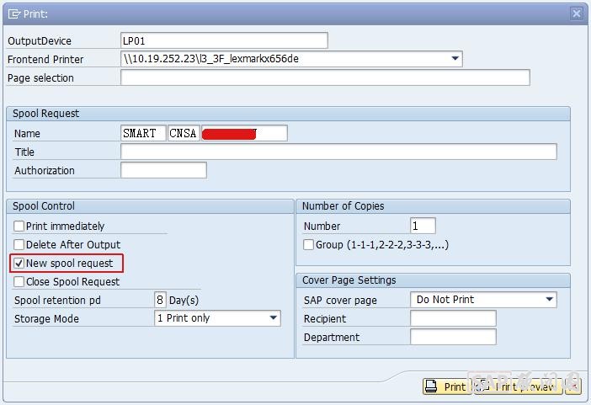Close the Print dialog window
This screenshot has width=591, height=405.
point(576,13)
